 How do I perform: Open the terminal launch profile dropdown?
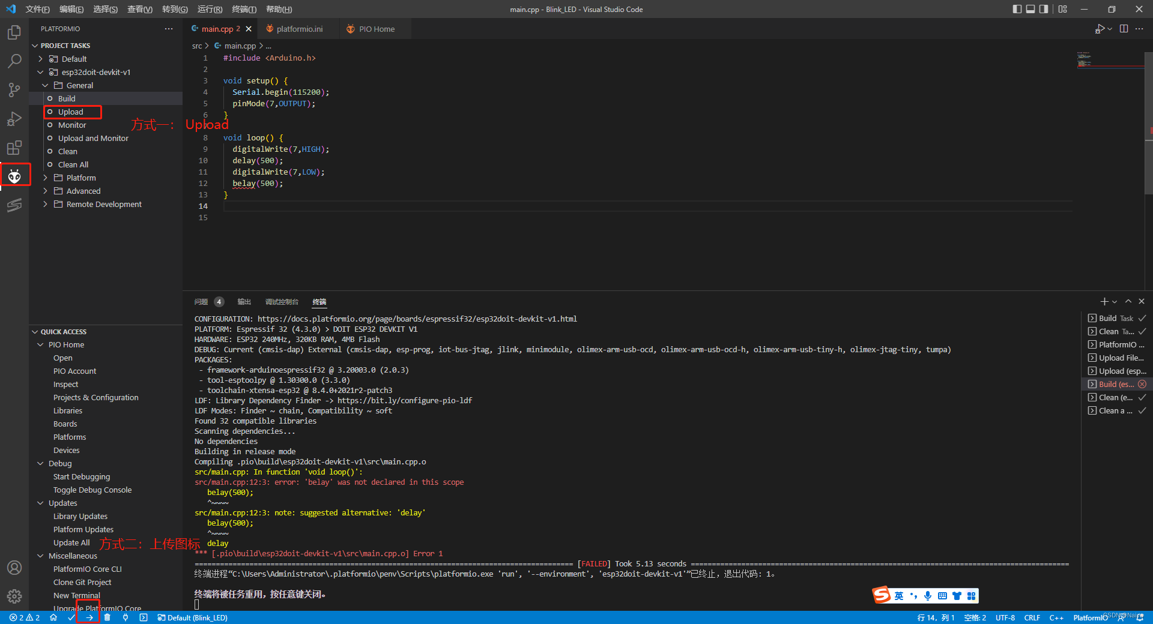[1115, 301]
